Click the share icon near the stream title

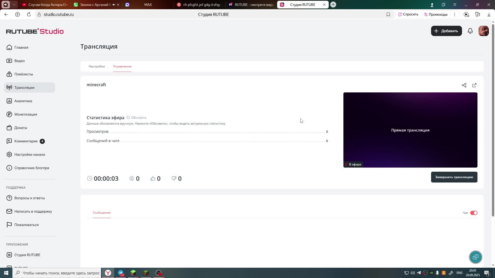[464, 85]
